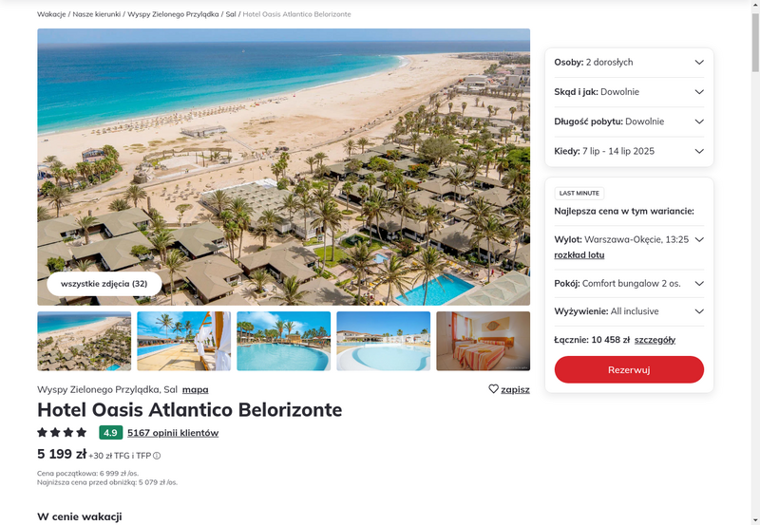Select the white canopy poolside thumbnail
The width and height of the screenshot is (760, 525).
click(x=183, y=341)
